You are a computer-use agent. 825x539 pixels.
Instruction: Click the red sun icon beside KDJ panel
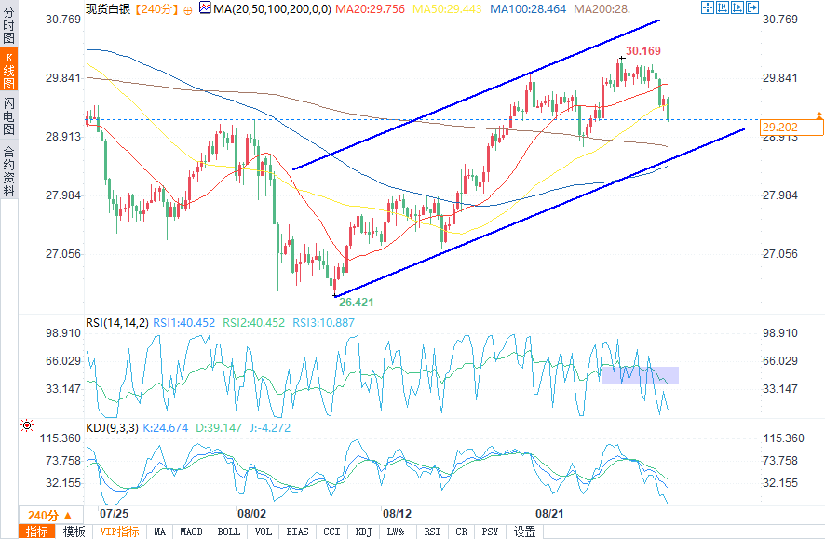tap(27, 425)
